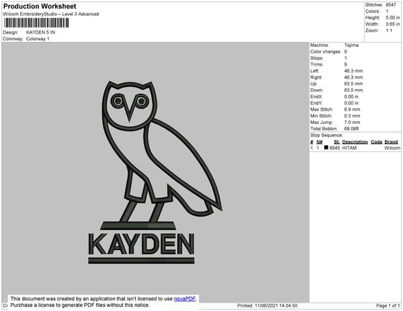Click the barcode under the worksheet title
The width and height of the screenshot is (403, 311).
36,23
